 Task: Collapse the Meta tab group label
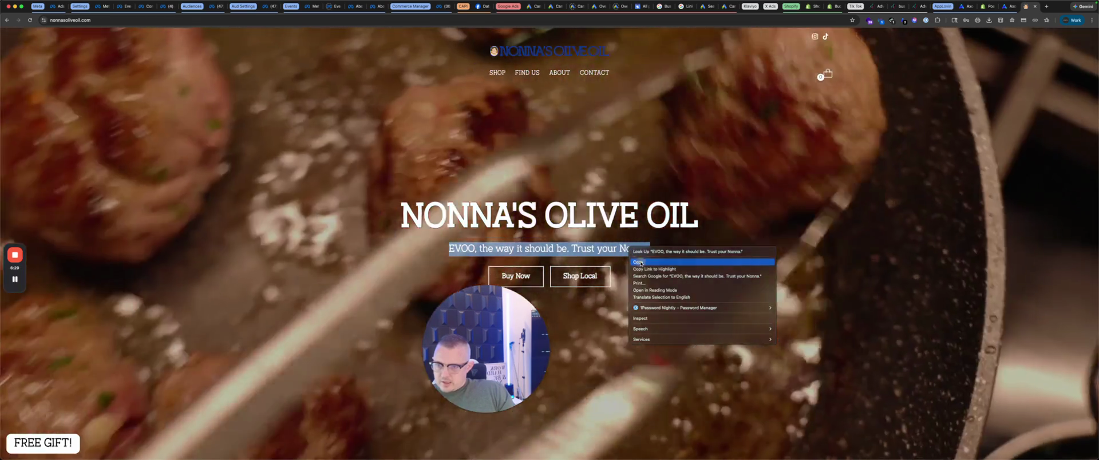click(x=37, y=6)
